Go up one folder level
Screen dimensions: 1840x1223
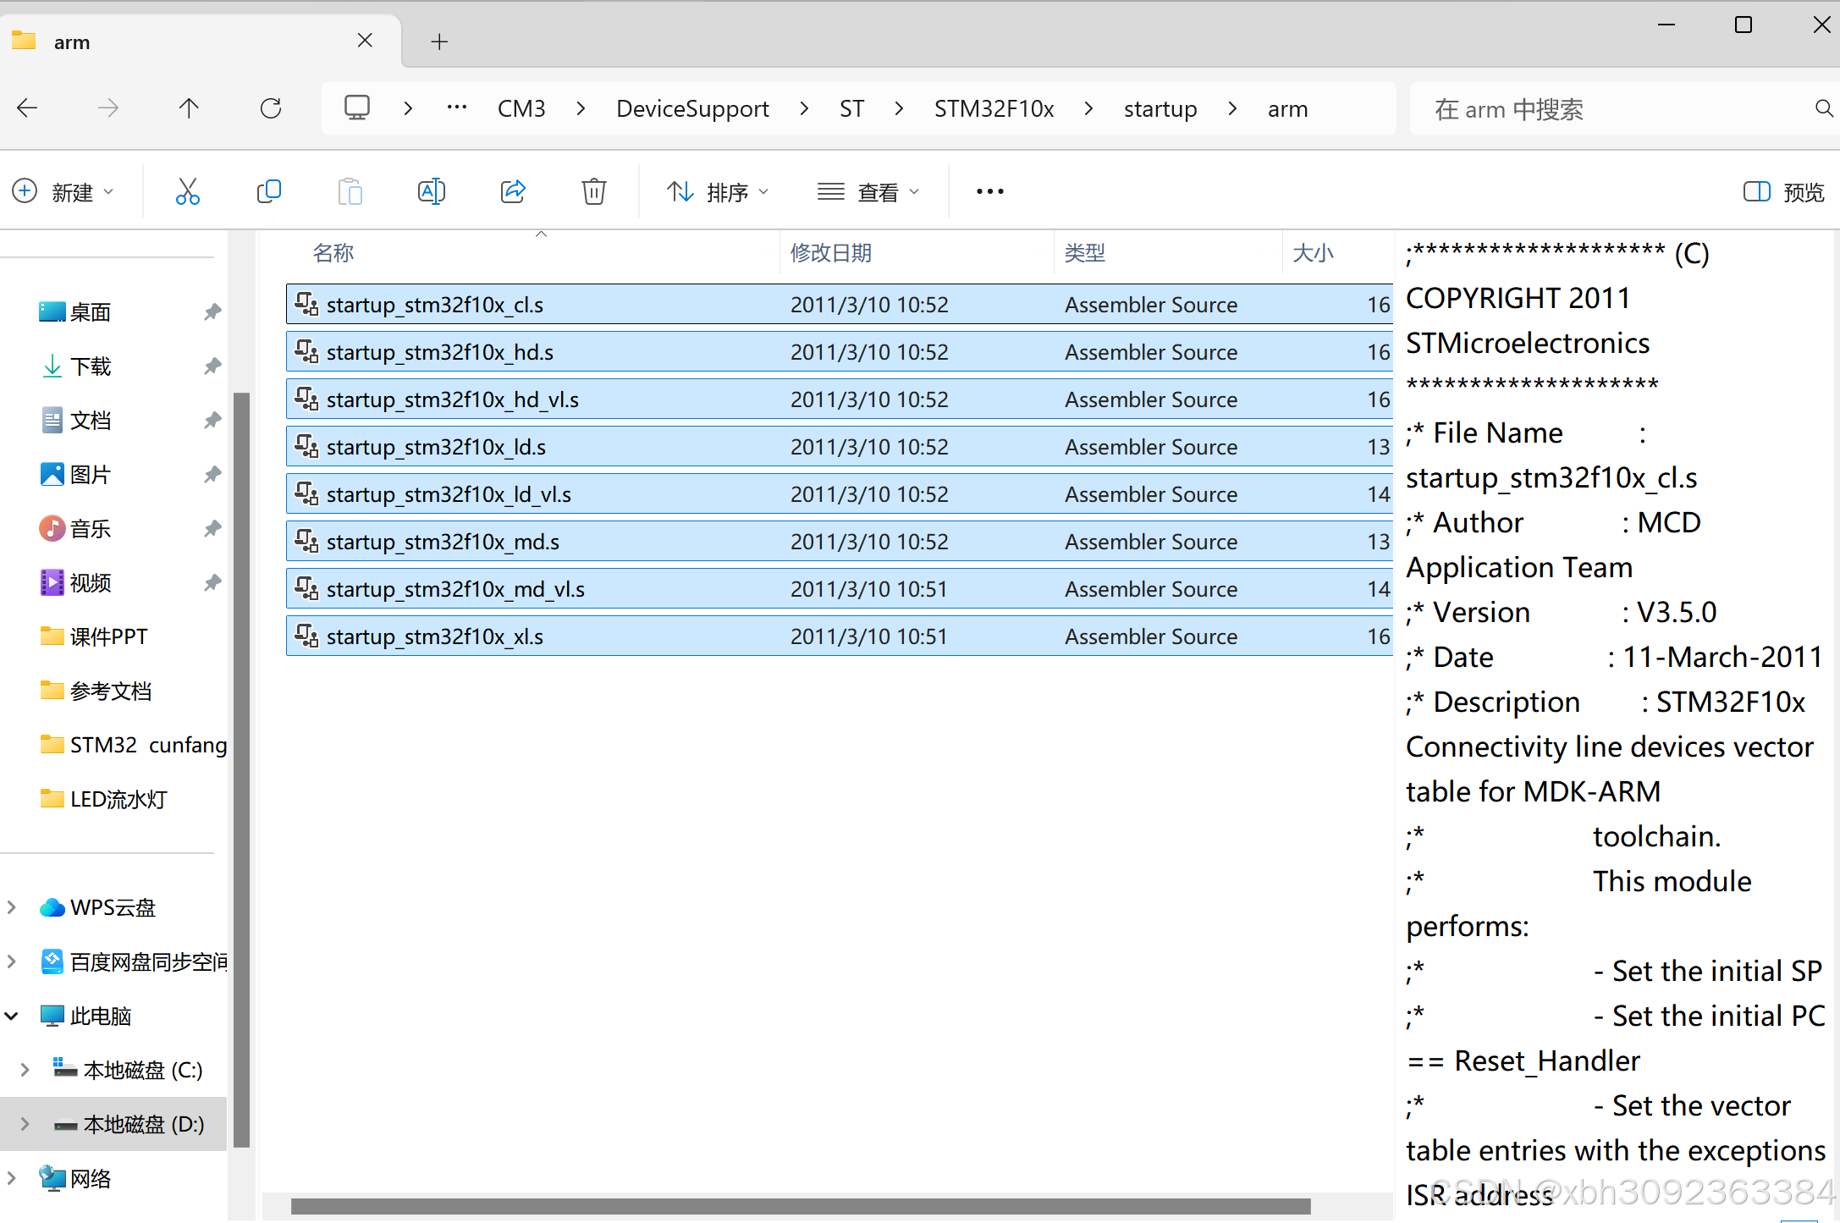pos(189,108)
